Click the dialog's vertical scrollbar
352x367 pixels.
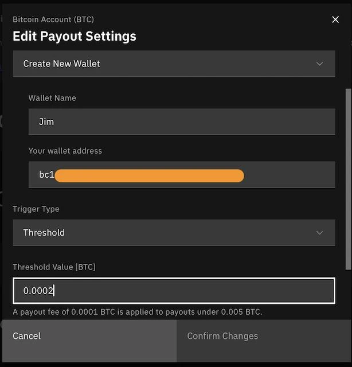(348, 178)
